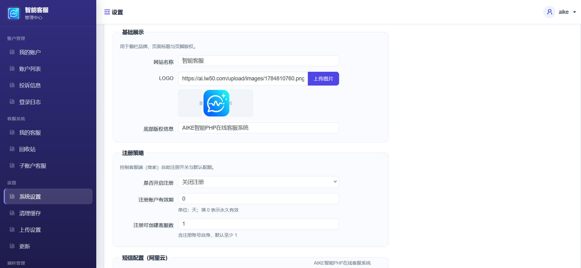
Task: Click the user avatar icon beside aike
Action: click(549, 12)
